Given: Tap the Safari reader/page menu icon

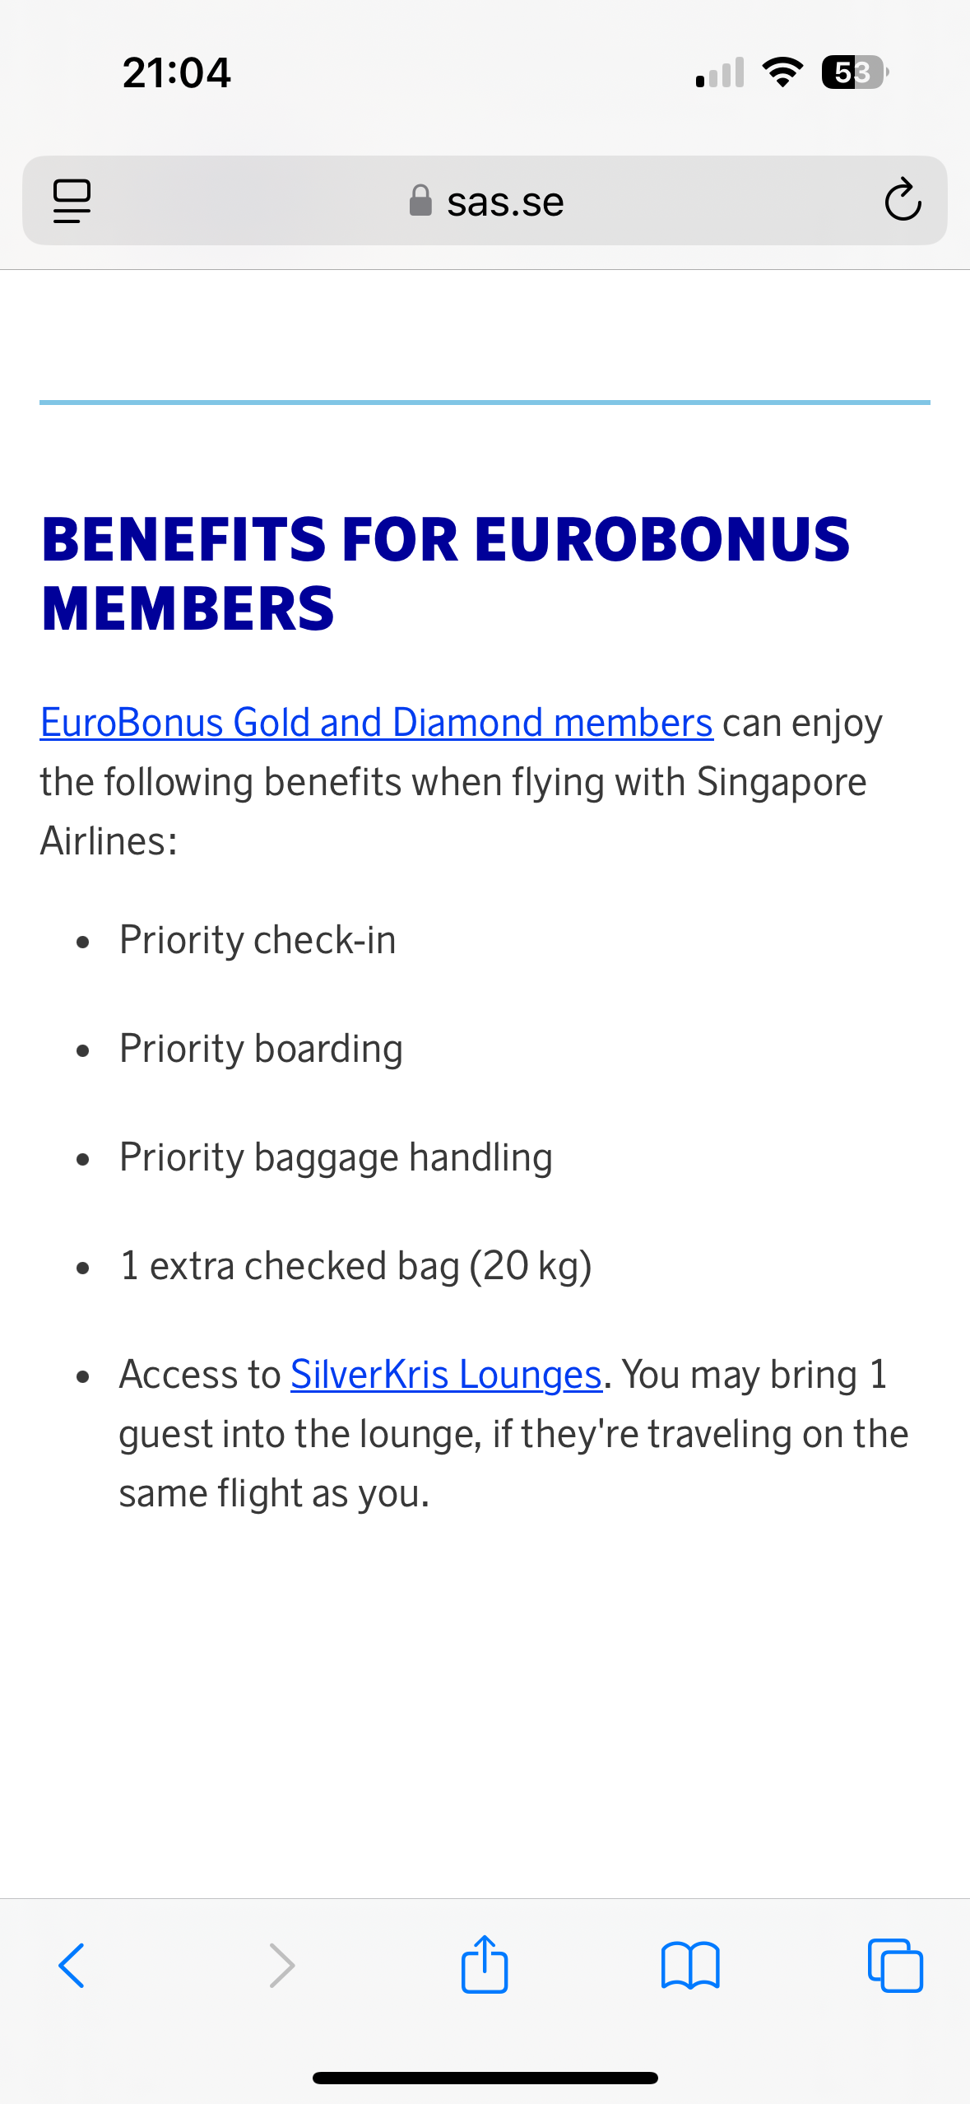Looking at the screenshot, I should (x=72, y=201).
